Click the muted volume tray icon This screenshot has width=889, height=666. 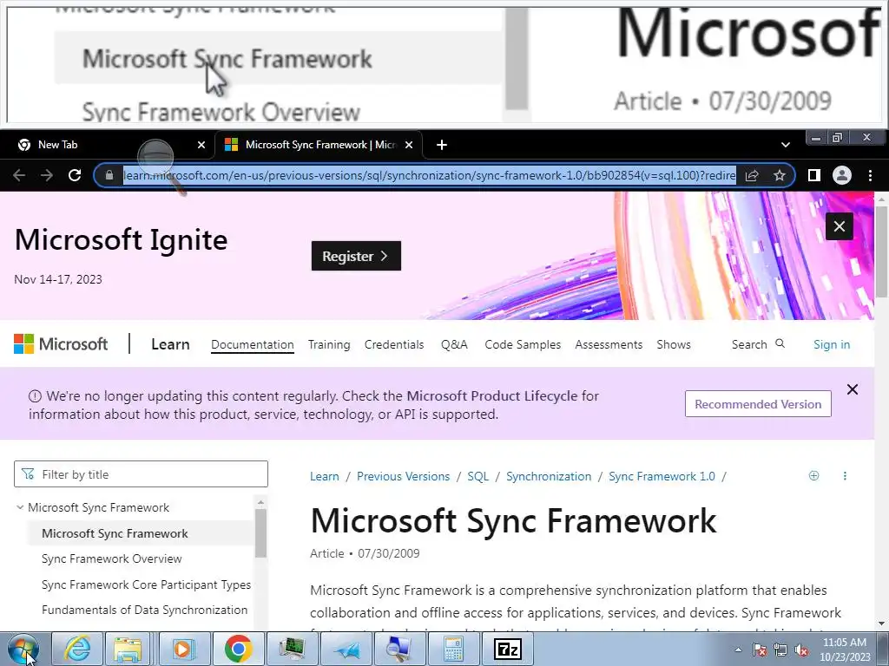(x=801, y=650)
